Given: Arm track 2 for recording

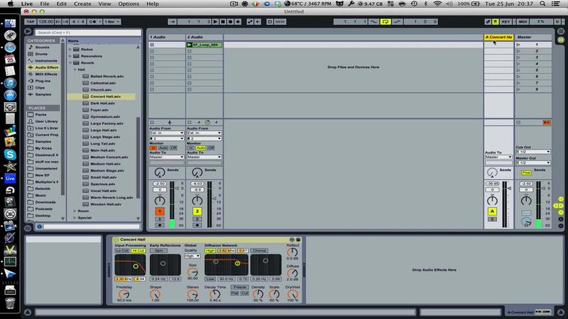Looking at the screenshot, I should pos(197,225).
